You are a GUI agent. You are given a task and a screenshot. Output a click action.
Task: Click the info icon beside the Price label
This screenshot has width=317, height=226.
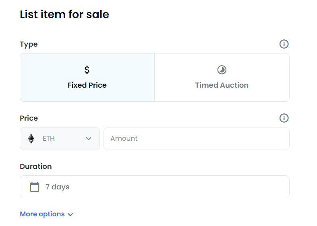click(x=284, y=118)
